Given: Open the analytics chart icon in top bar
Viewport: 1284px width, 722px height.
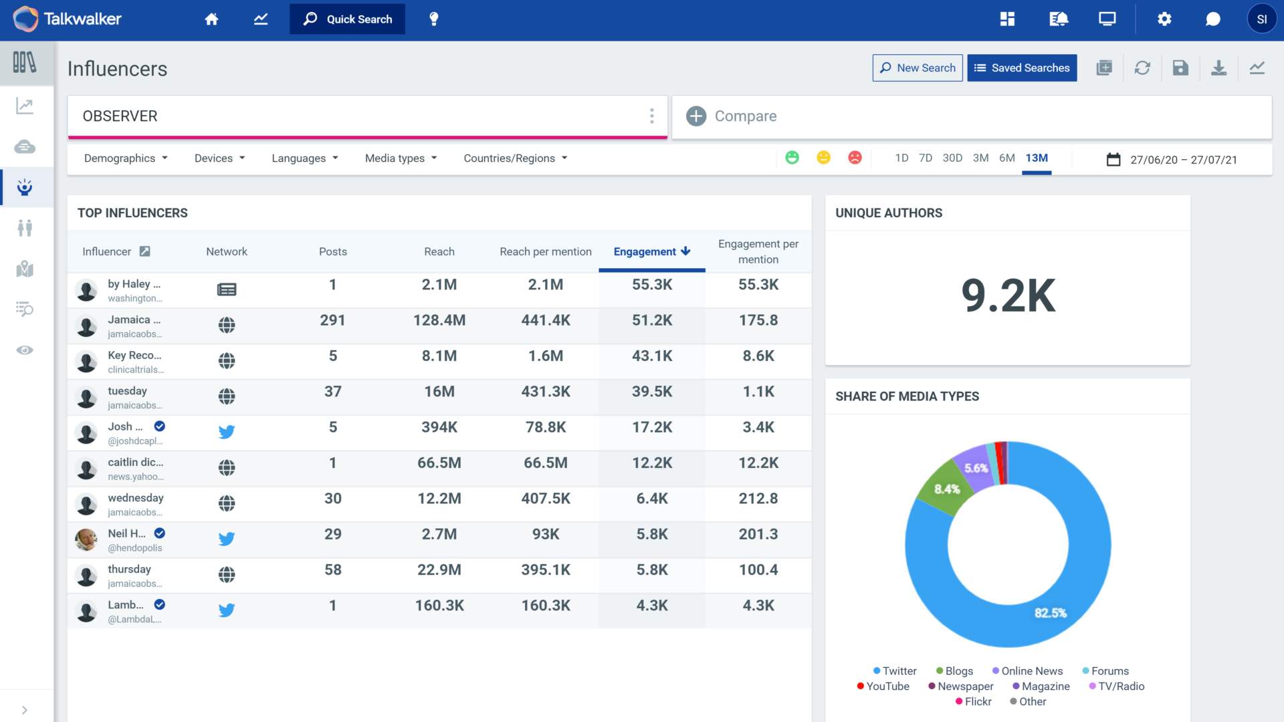Looking at the screenshot, I should [261, 19].
